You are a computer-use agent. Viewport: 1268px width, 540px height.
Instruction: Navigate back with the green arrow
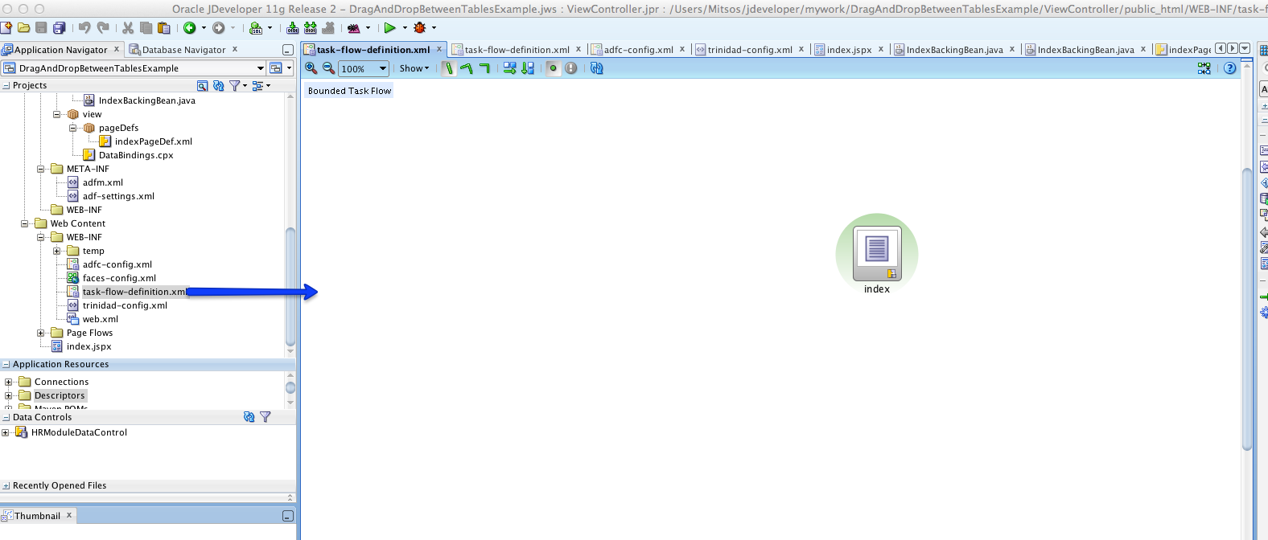[x=190, y=28]
